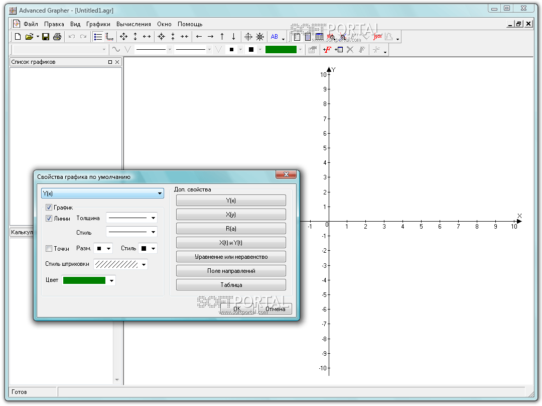Open the Окно menu
542x406 pixels.
click(x=164, y=24)
